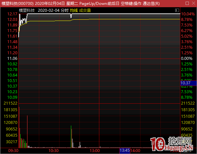Click the 10.04% percentage label

[188, 14]
